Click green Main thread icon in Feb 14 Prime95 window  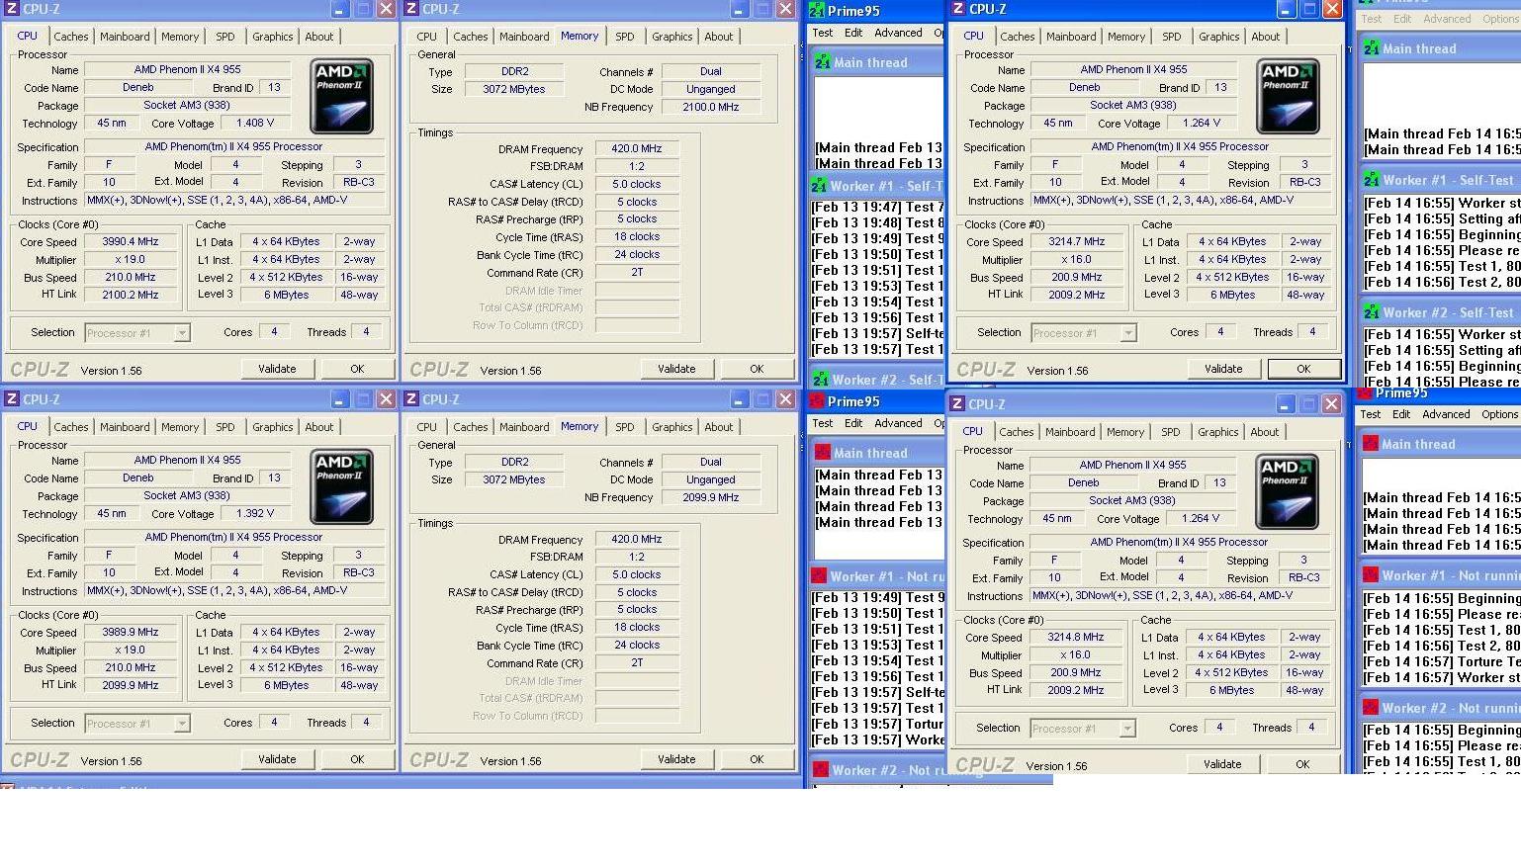click(1371, 48)
